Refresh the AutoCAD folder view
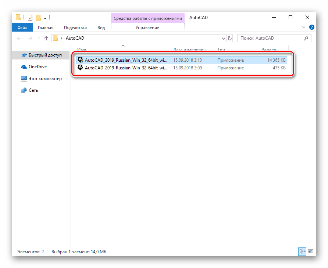 coord(230,39)
